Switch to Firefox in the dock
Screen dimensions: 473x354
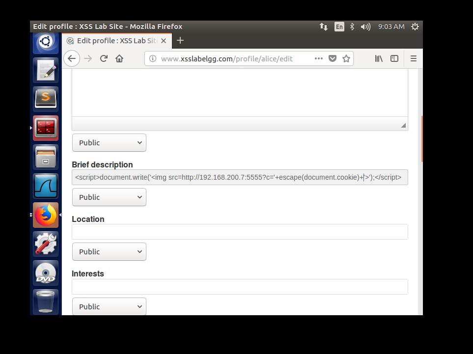pyautogui.click(x=46, y=215)
